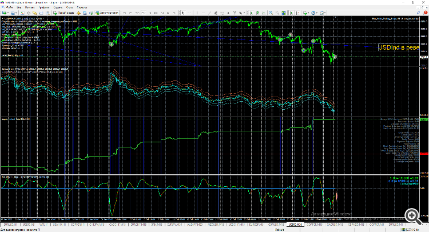Open the chart templates icon
This screenshot has height=232, width=429.
click(x=321, y=13)
